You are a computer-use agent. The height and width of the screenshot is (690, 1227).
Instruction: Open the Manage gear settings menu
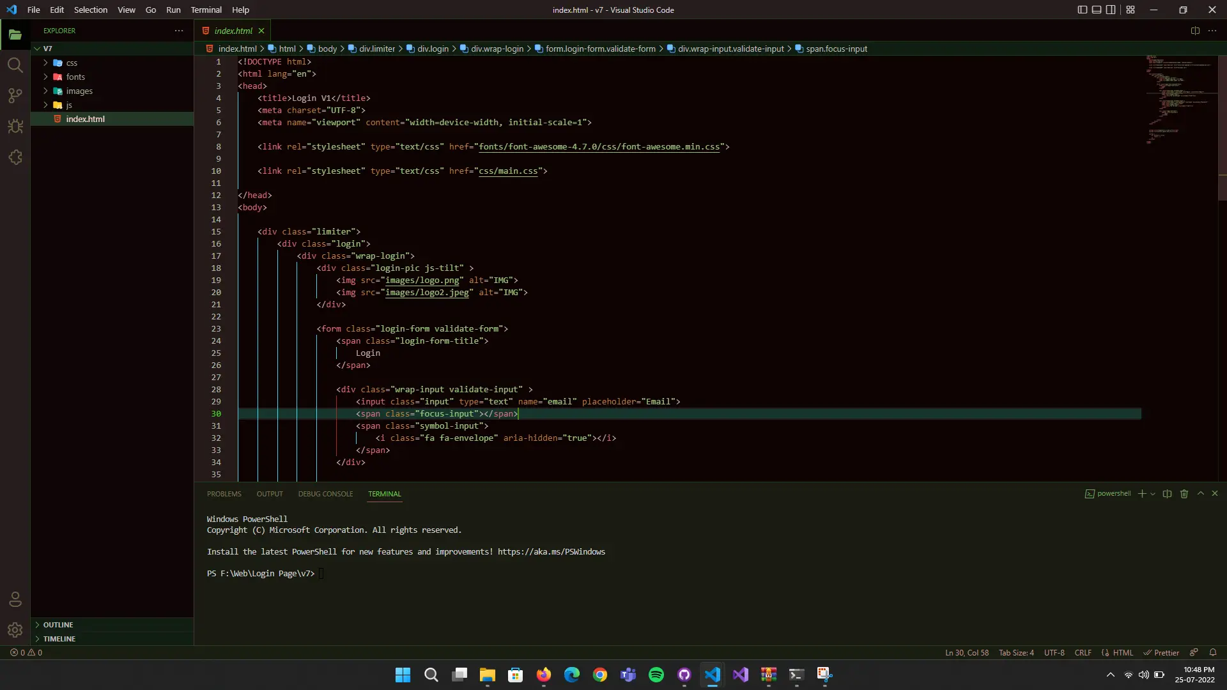pos(15,630)
